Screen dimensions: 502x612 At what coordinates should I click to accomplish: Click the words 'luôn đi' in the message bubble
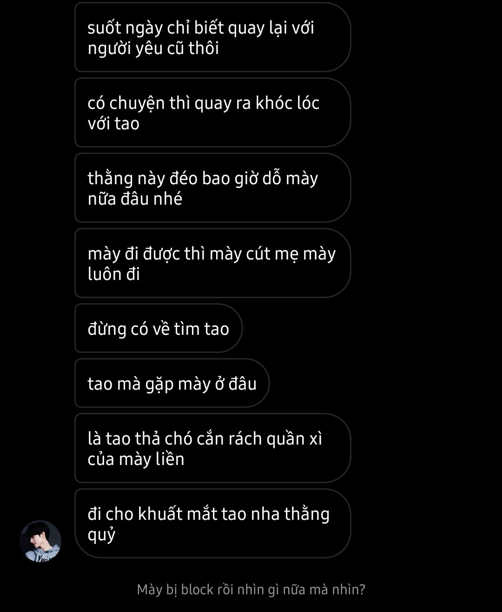[114, 274]
